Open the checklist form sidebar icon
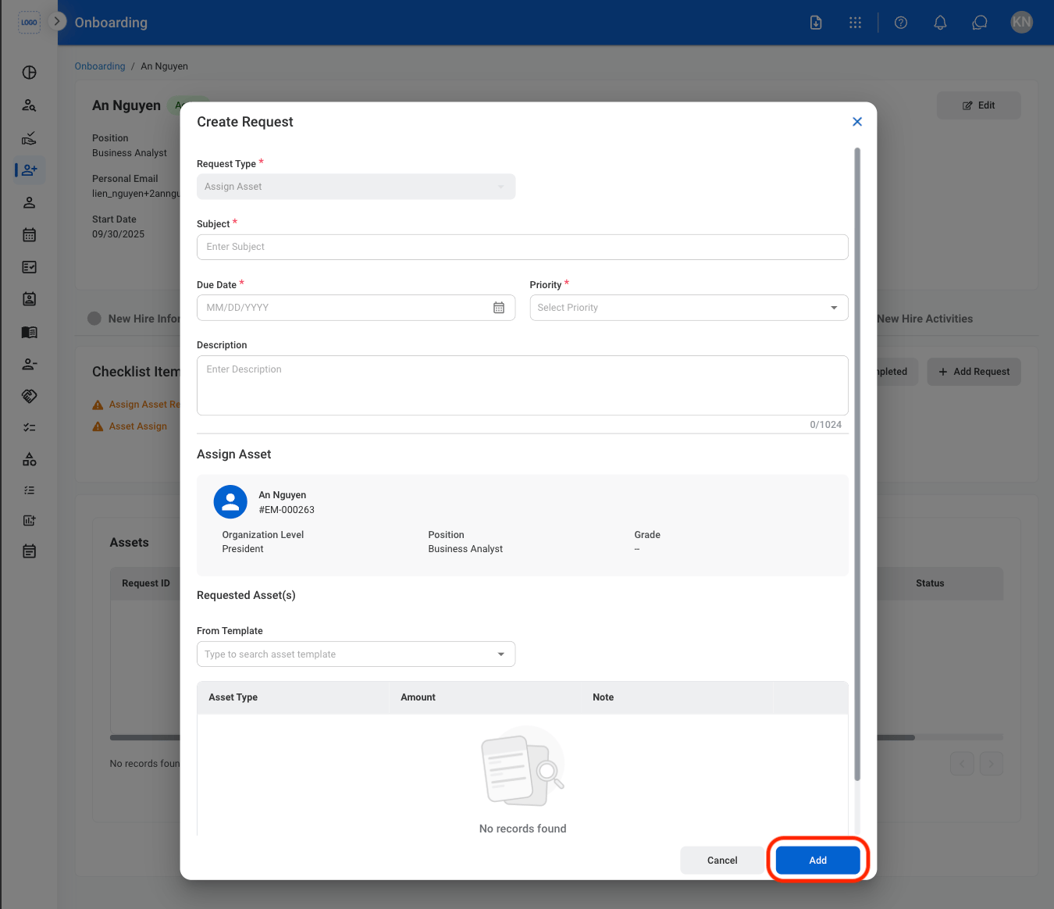 click(29, 267)
